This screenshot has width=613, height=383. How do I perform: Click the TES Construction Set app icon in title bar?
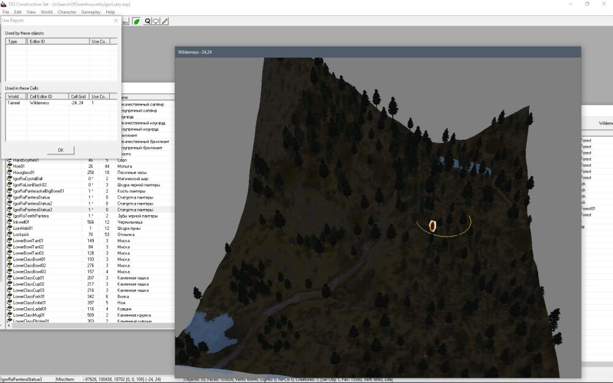point(4,4)
